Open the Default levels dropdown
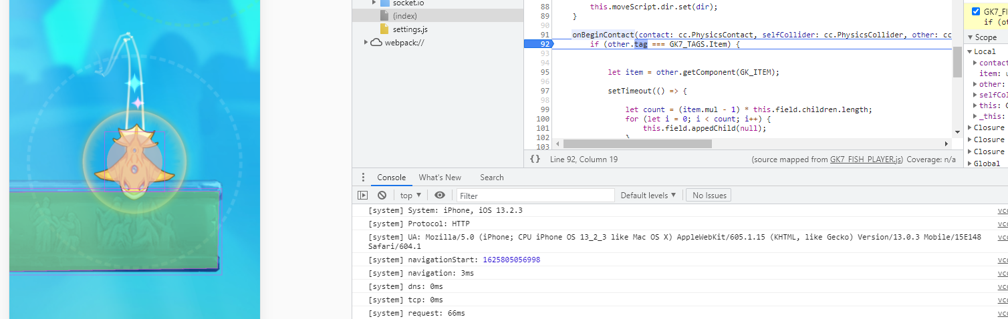The image size is (1008, 319). pos(648,196)
